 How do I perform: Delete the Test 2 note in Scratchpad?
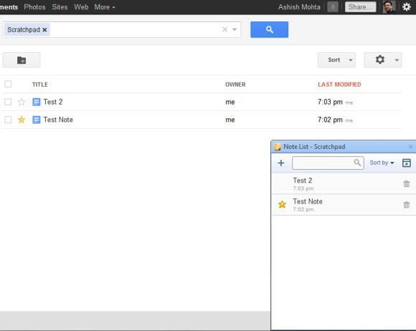[407, 183]
